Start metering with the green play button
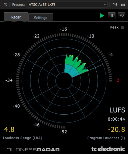Image resolution: width=128 pixels, height=154 pixels. pos(102,16)
